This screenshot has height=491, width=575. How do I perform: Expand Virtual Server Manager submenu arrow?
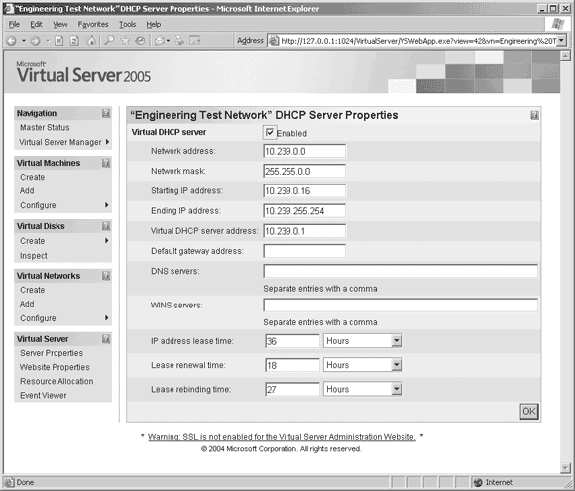tap(107, 142)
